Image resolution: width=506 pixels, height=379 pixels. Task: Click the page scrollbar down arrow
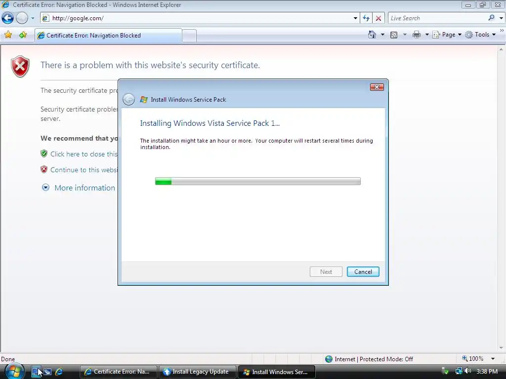501,348
